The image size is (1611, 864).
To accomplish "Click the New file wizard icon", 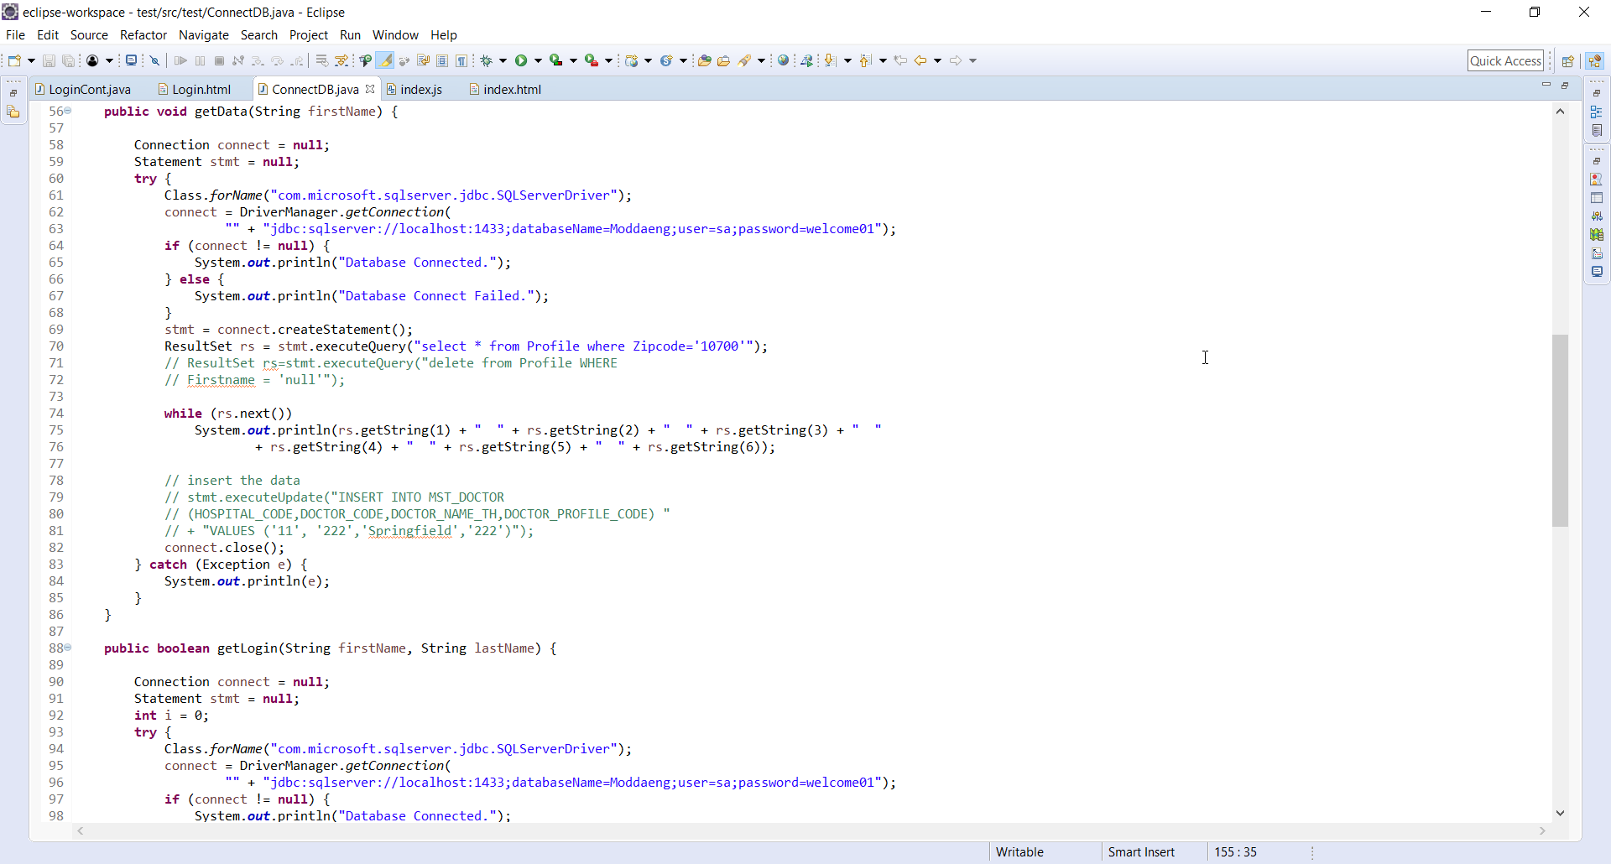I will tap(14, 60).
